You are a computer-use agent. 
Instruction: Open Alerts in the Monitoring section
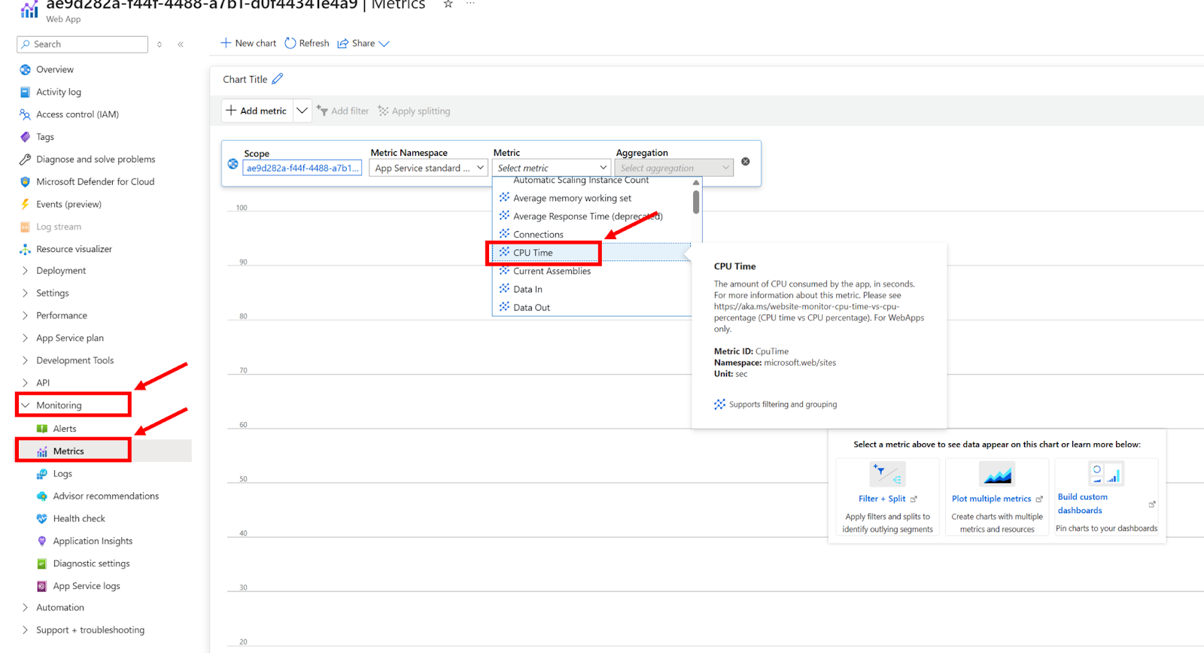point(65,429)
